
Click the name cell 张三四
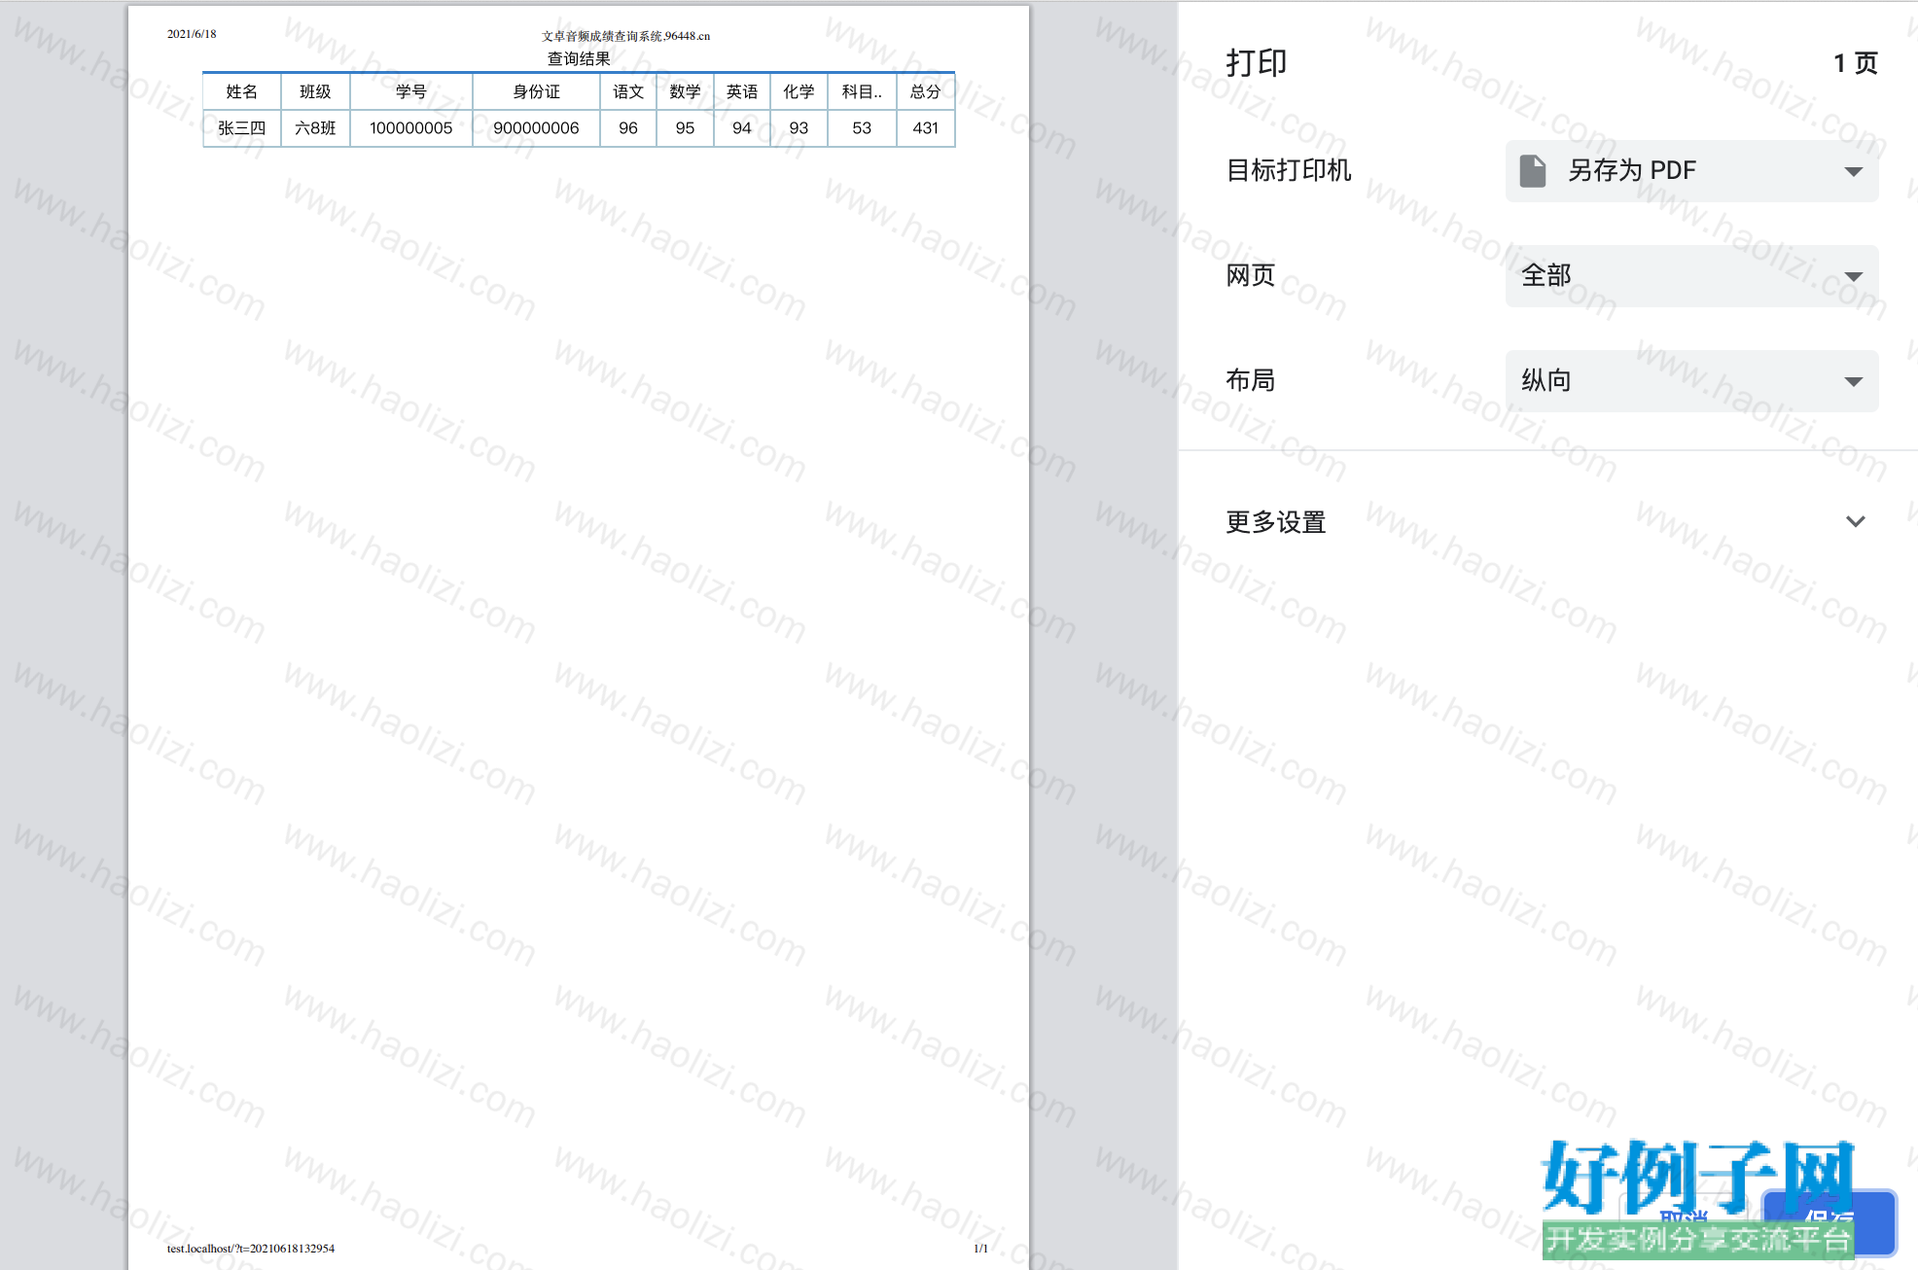242,128
